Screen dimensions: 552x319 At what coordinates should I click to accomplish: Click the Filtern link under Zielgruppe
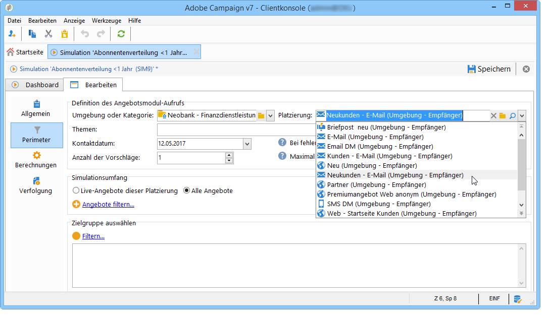[93, 236]
